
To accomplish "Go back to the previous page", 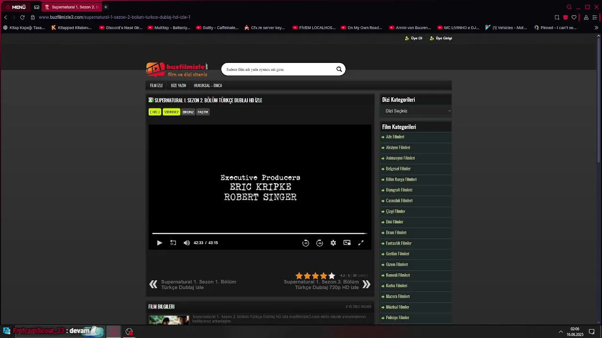I will pos(6,17).
